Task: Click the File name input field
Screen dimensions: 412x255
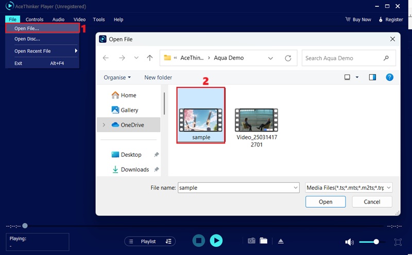Action: [x=238, y=188]
